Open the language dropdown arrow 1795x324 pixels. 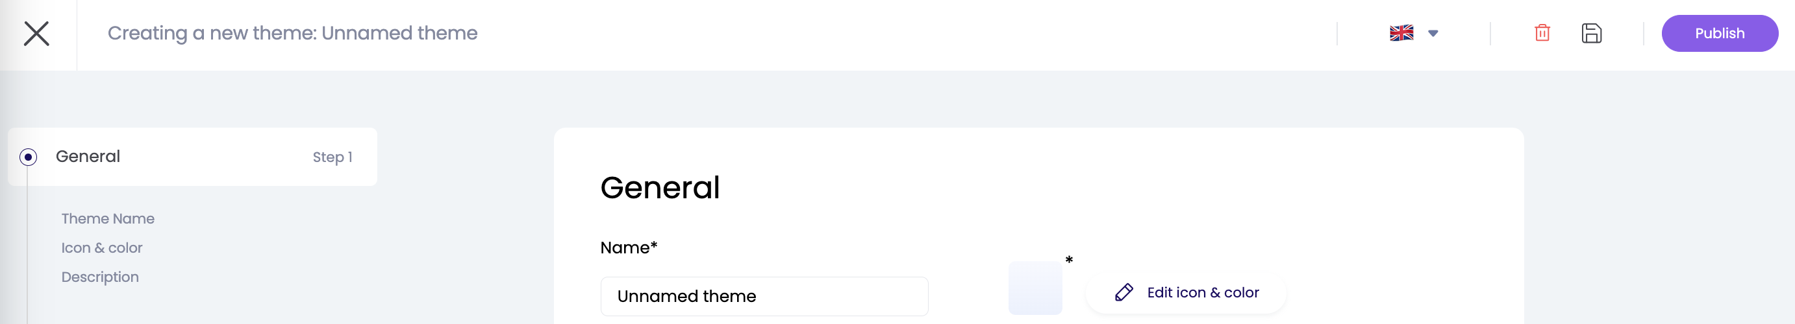[x=1433, y=34]
